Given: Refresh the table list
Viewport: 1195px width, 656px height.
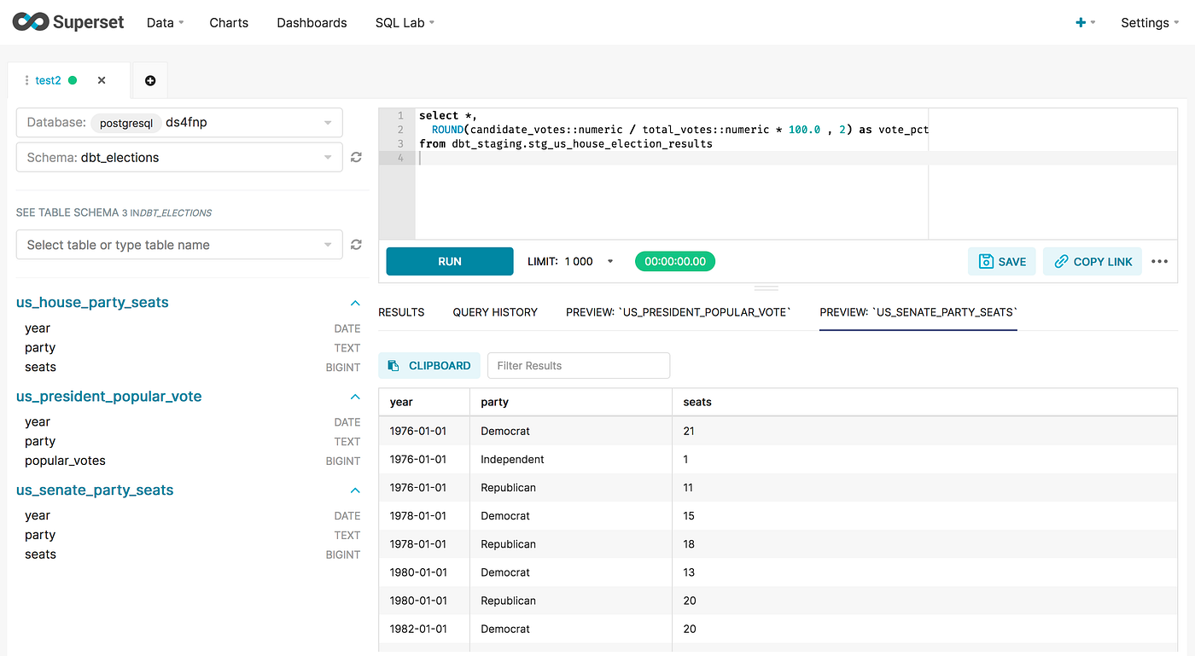Looking at the screenshot, I should (356, 244).
